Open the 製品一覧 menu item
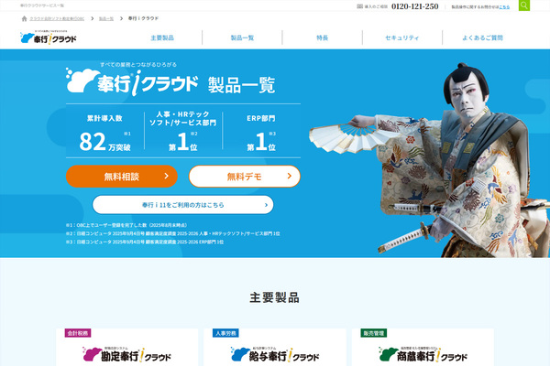Screen dimensions: 550x366 [x=242, y=38]
